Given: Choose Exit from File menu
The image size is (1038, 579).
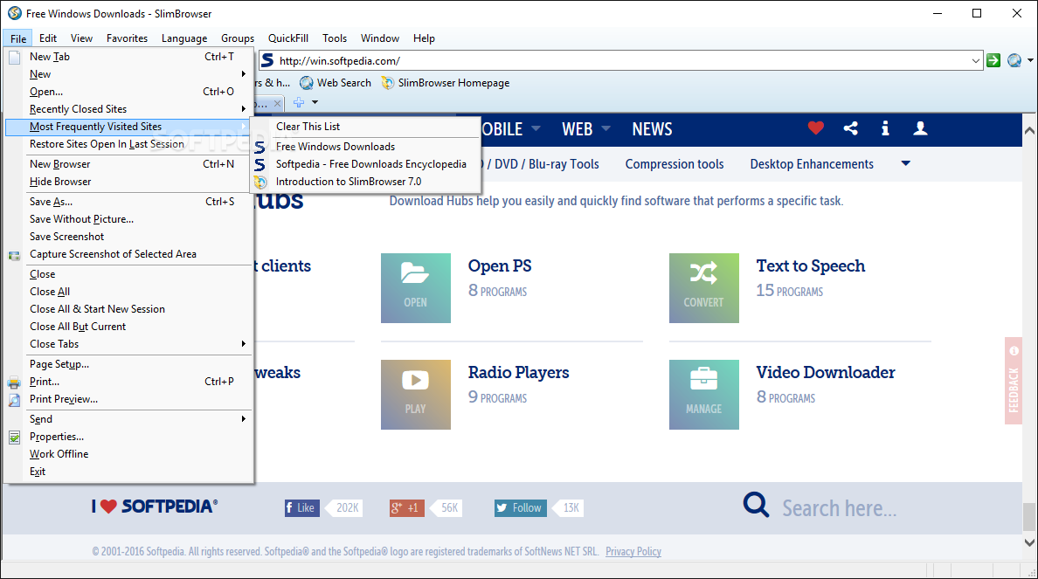Looking at the screenshot, I should pyautogui.click(x=129, y=472).
